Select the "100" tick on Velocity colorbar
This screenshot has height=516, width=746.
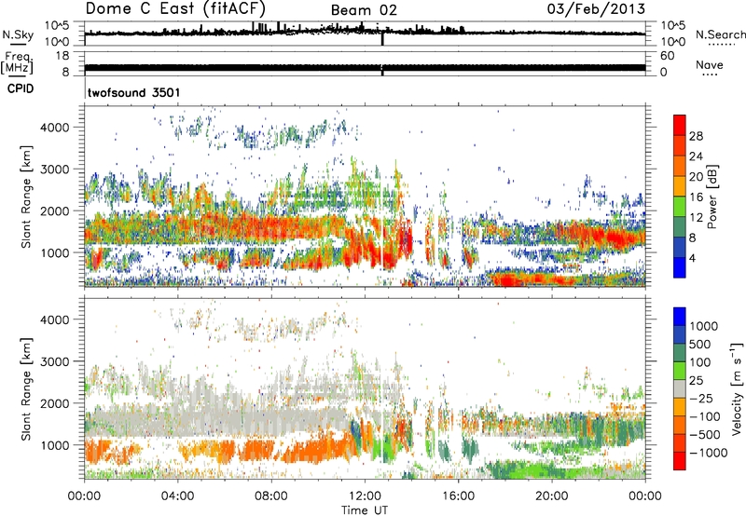(699, 362)
